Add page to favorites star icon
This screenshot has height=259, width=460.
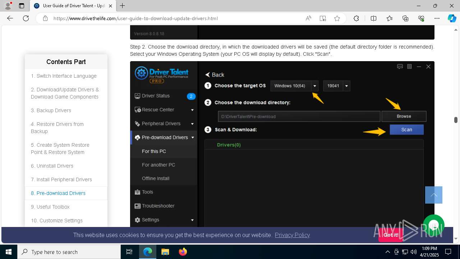coord(337,18)
